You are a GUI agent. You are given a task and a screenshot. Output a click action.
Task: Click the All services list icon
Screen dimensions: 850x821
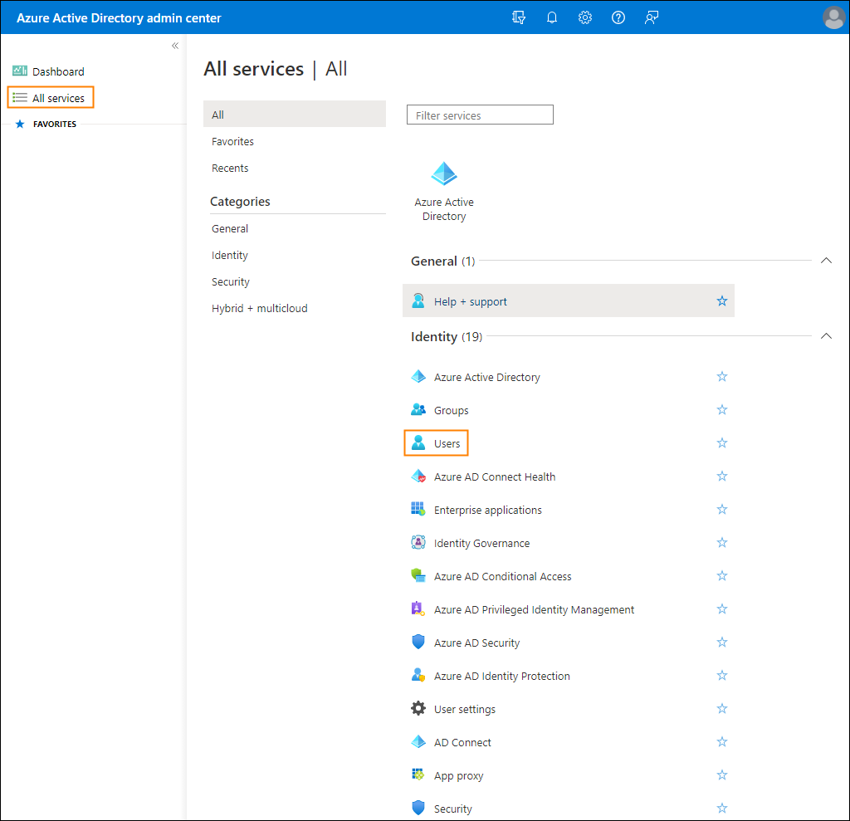(x=20, y=98)
